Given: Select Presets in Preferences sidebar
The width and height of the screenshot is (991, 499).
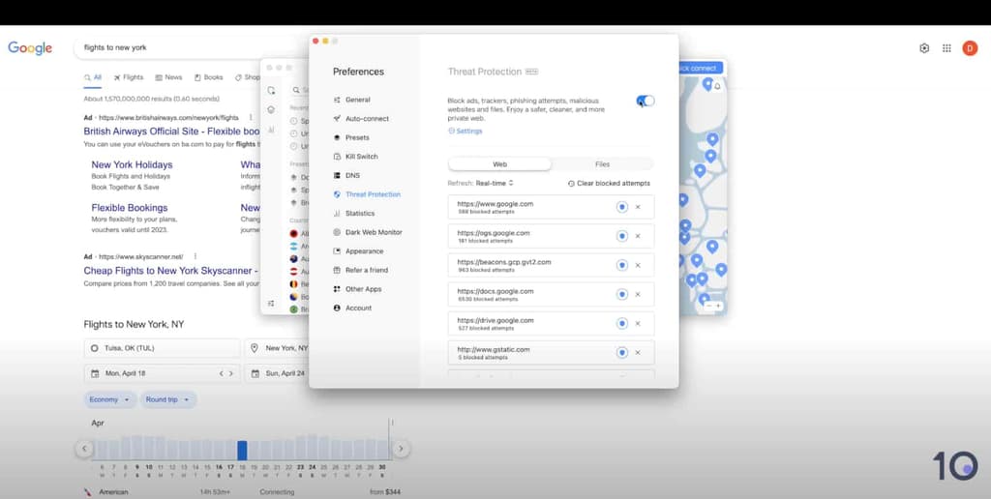Looking at the screenshot, I should click(357, 137).
